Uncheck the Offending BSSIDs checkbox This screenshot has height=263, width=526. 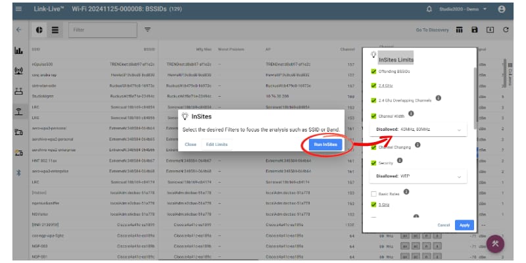point(373,70)
